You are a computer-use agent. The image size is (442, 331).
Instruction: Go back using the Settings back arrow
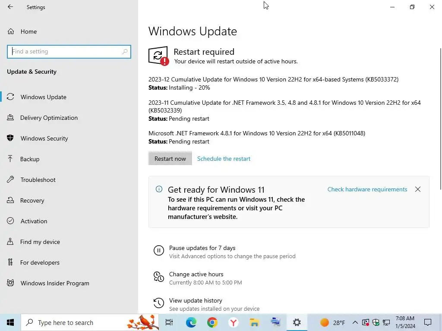click(x=10, y=7)
